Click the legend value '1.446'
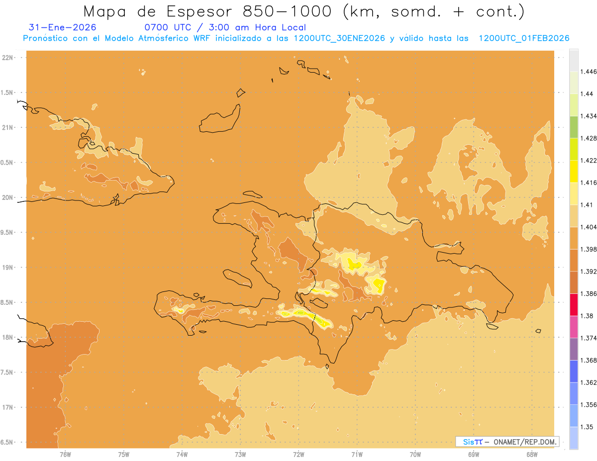Image resolution: width=597 pixels, height=461 pixels. tap(590, 72)
